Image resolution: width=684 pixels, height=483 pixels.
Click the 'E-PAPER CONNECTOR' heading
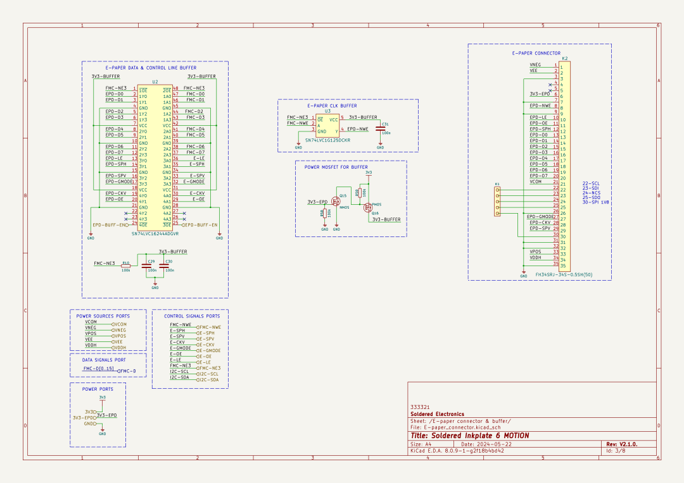click(x=536, y=53)
